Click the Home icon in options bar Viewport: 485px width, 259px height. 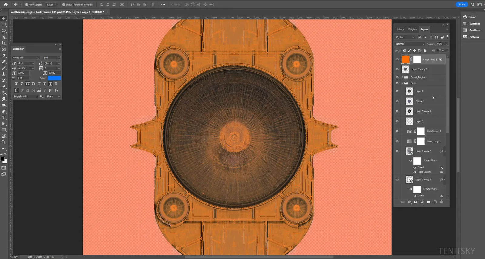point(6,5)
